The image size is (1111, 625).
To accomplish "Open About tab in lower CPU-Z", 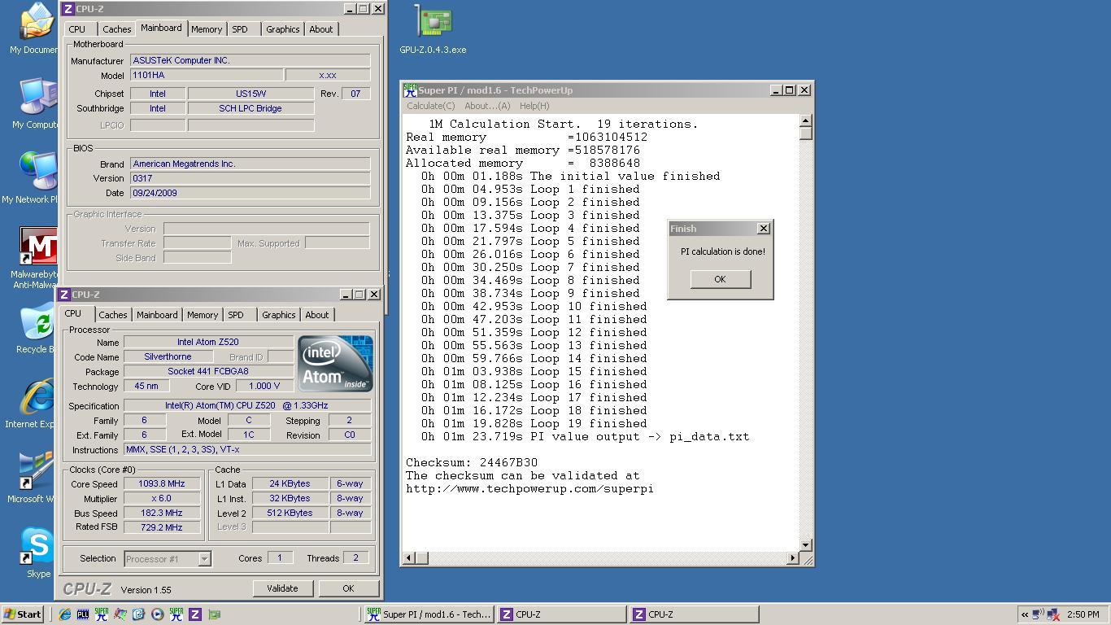I will point(317,315).
